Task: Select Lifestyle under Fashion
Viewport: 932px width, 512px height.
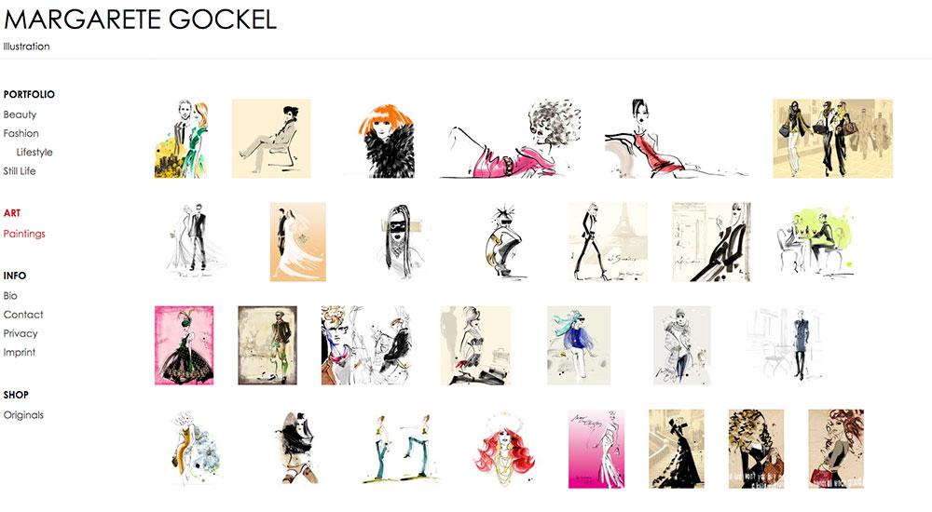Action: pyautogui.click(x=34, y=152)
